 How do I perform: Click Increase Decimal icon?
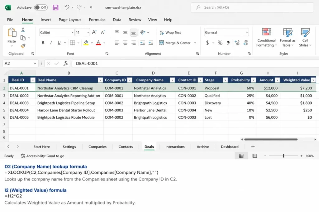tap(237, 43)
